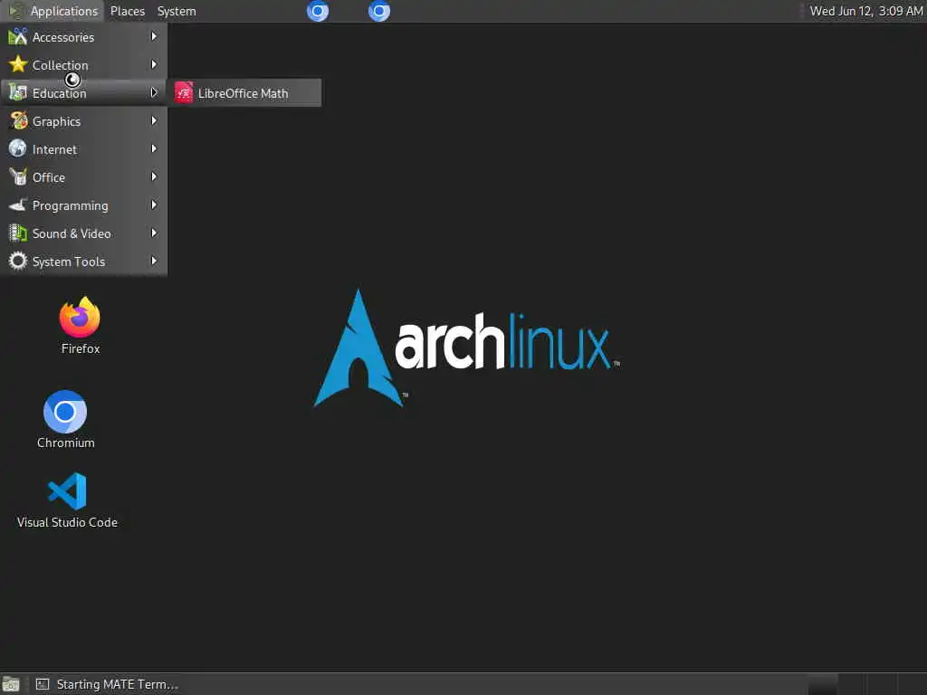This screenshot has height=695, width=927.
Task: Select the Programming menu entry
Action: [84, 205]
